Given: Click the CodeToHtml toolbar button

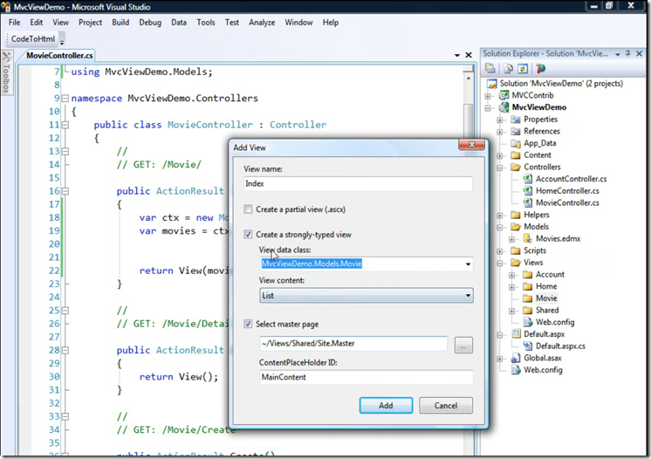Looking at the screenshot, I should pyautogui.click(x=33, y=38).
